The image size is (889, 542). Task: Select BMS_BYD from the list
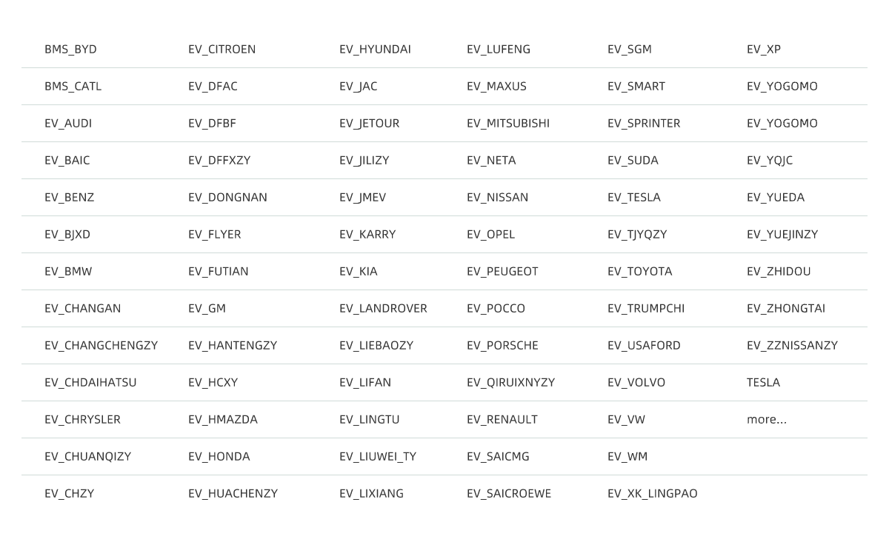click(70, 50)
